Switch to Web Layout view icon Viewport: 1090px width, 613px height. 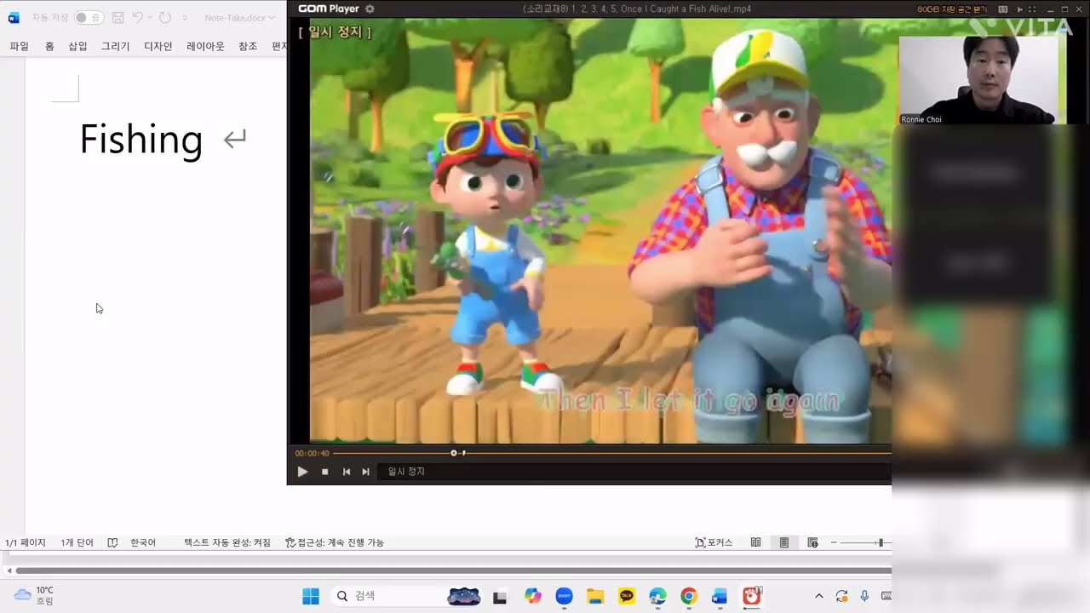[x=812, y=542]
